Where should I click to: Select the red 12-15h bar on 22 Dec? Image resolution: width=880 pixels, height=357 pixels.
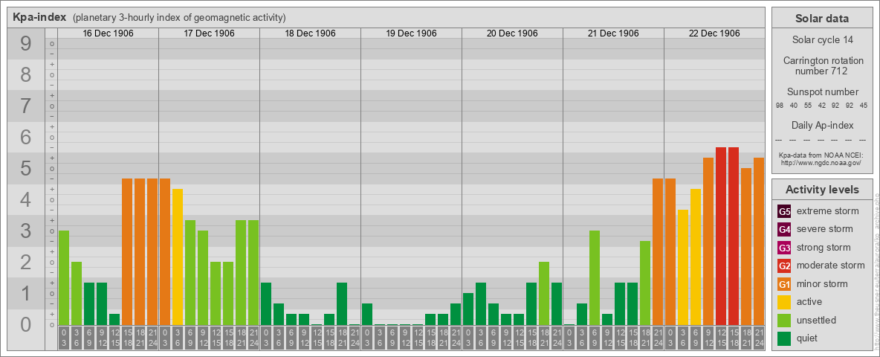[x=721, y=236]
